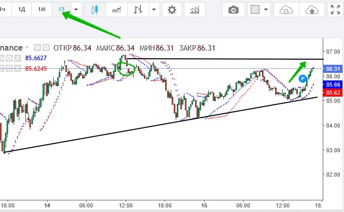This screenshot has height=212, width=344.
Task: Click the blue P marker on the chart
Action: [302, 78]
